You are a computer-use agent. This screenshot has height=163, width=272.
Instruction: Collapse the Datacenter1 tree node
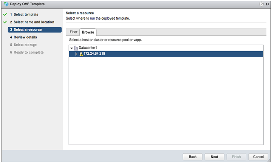(71, 48)
